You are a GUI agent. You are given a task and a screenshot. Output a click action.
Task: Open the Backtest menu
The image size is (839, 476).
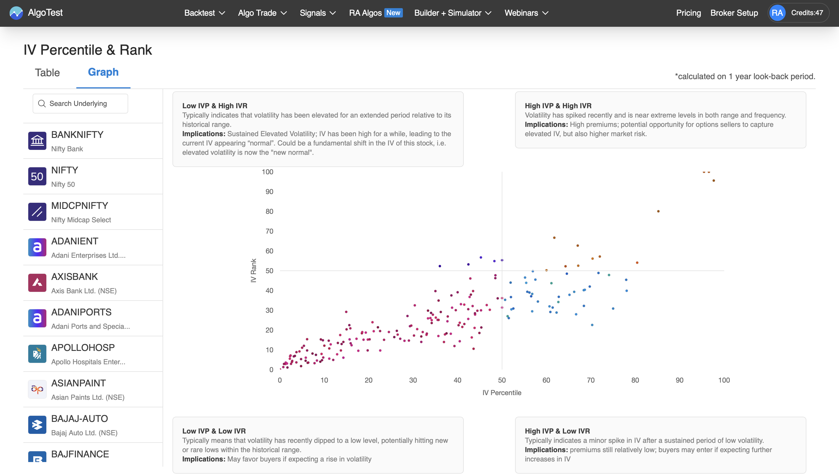(205, 13)
